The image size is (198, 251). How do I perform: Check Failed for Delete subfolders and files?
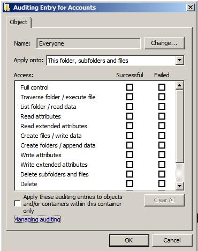click(x=162, y=174)
